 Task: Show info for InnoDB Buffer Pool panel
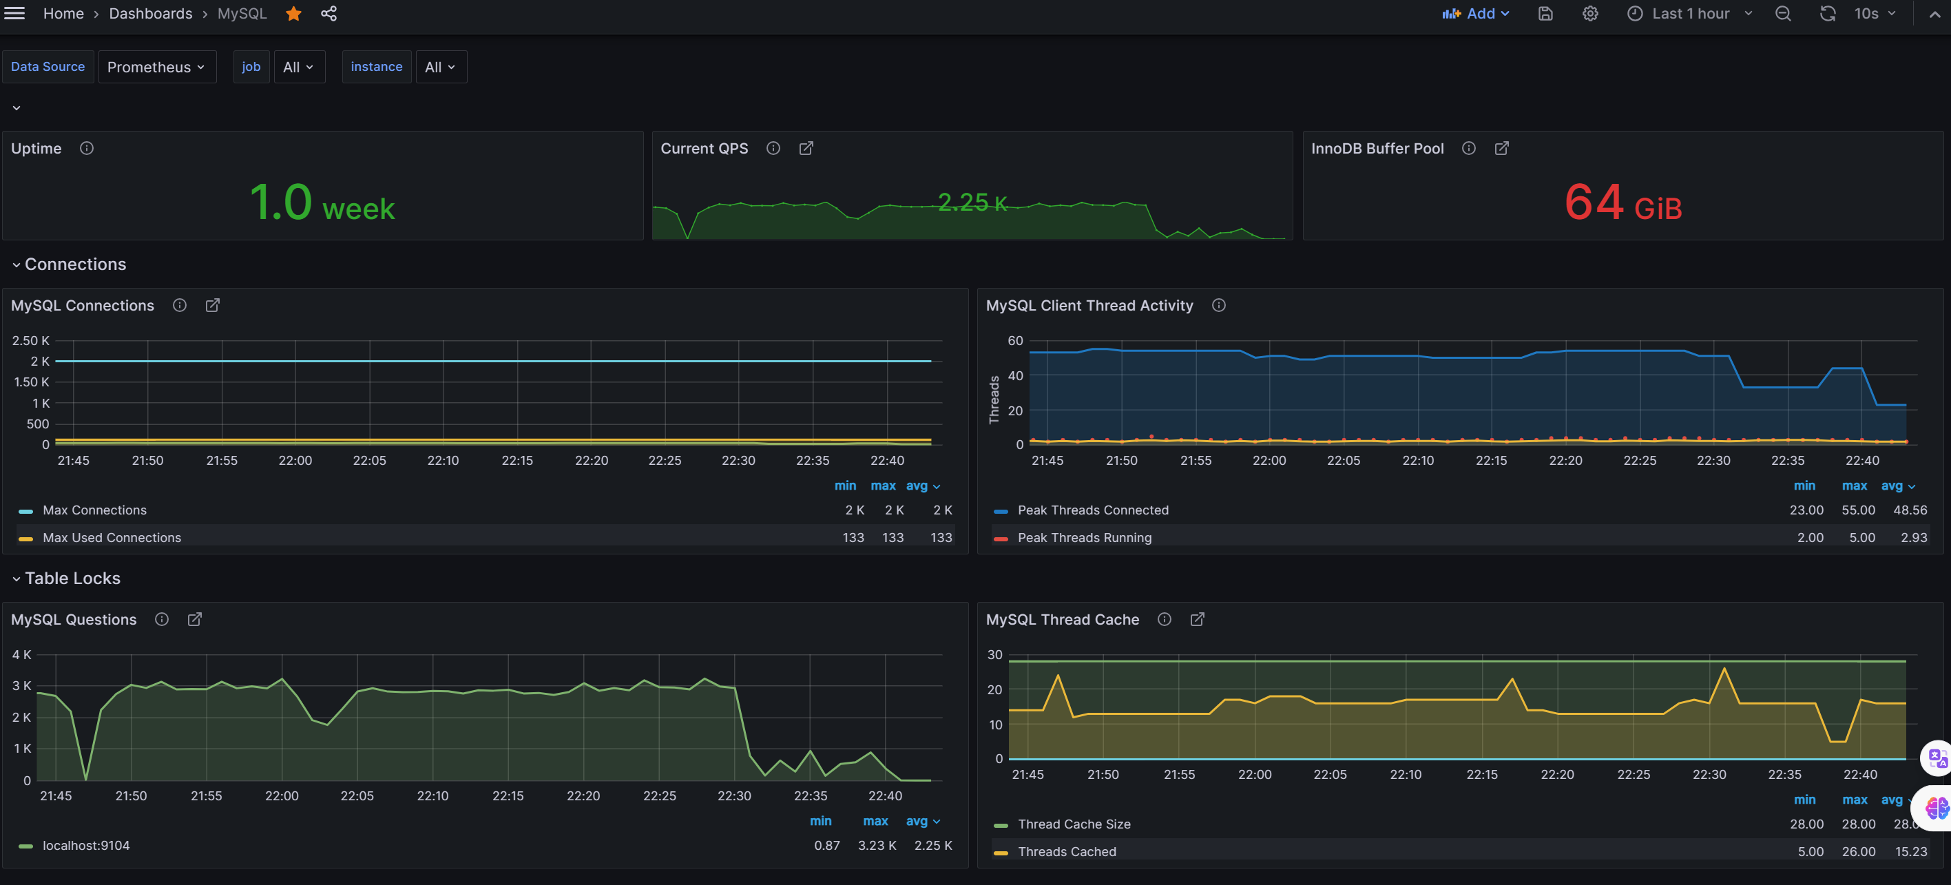pos(1468,149)
